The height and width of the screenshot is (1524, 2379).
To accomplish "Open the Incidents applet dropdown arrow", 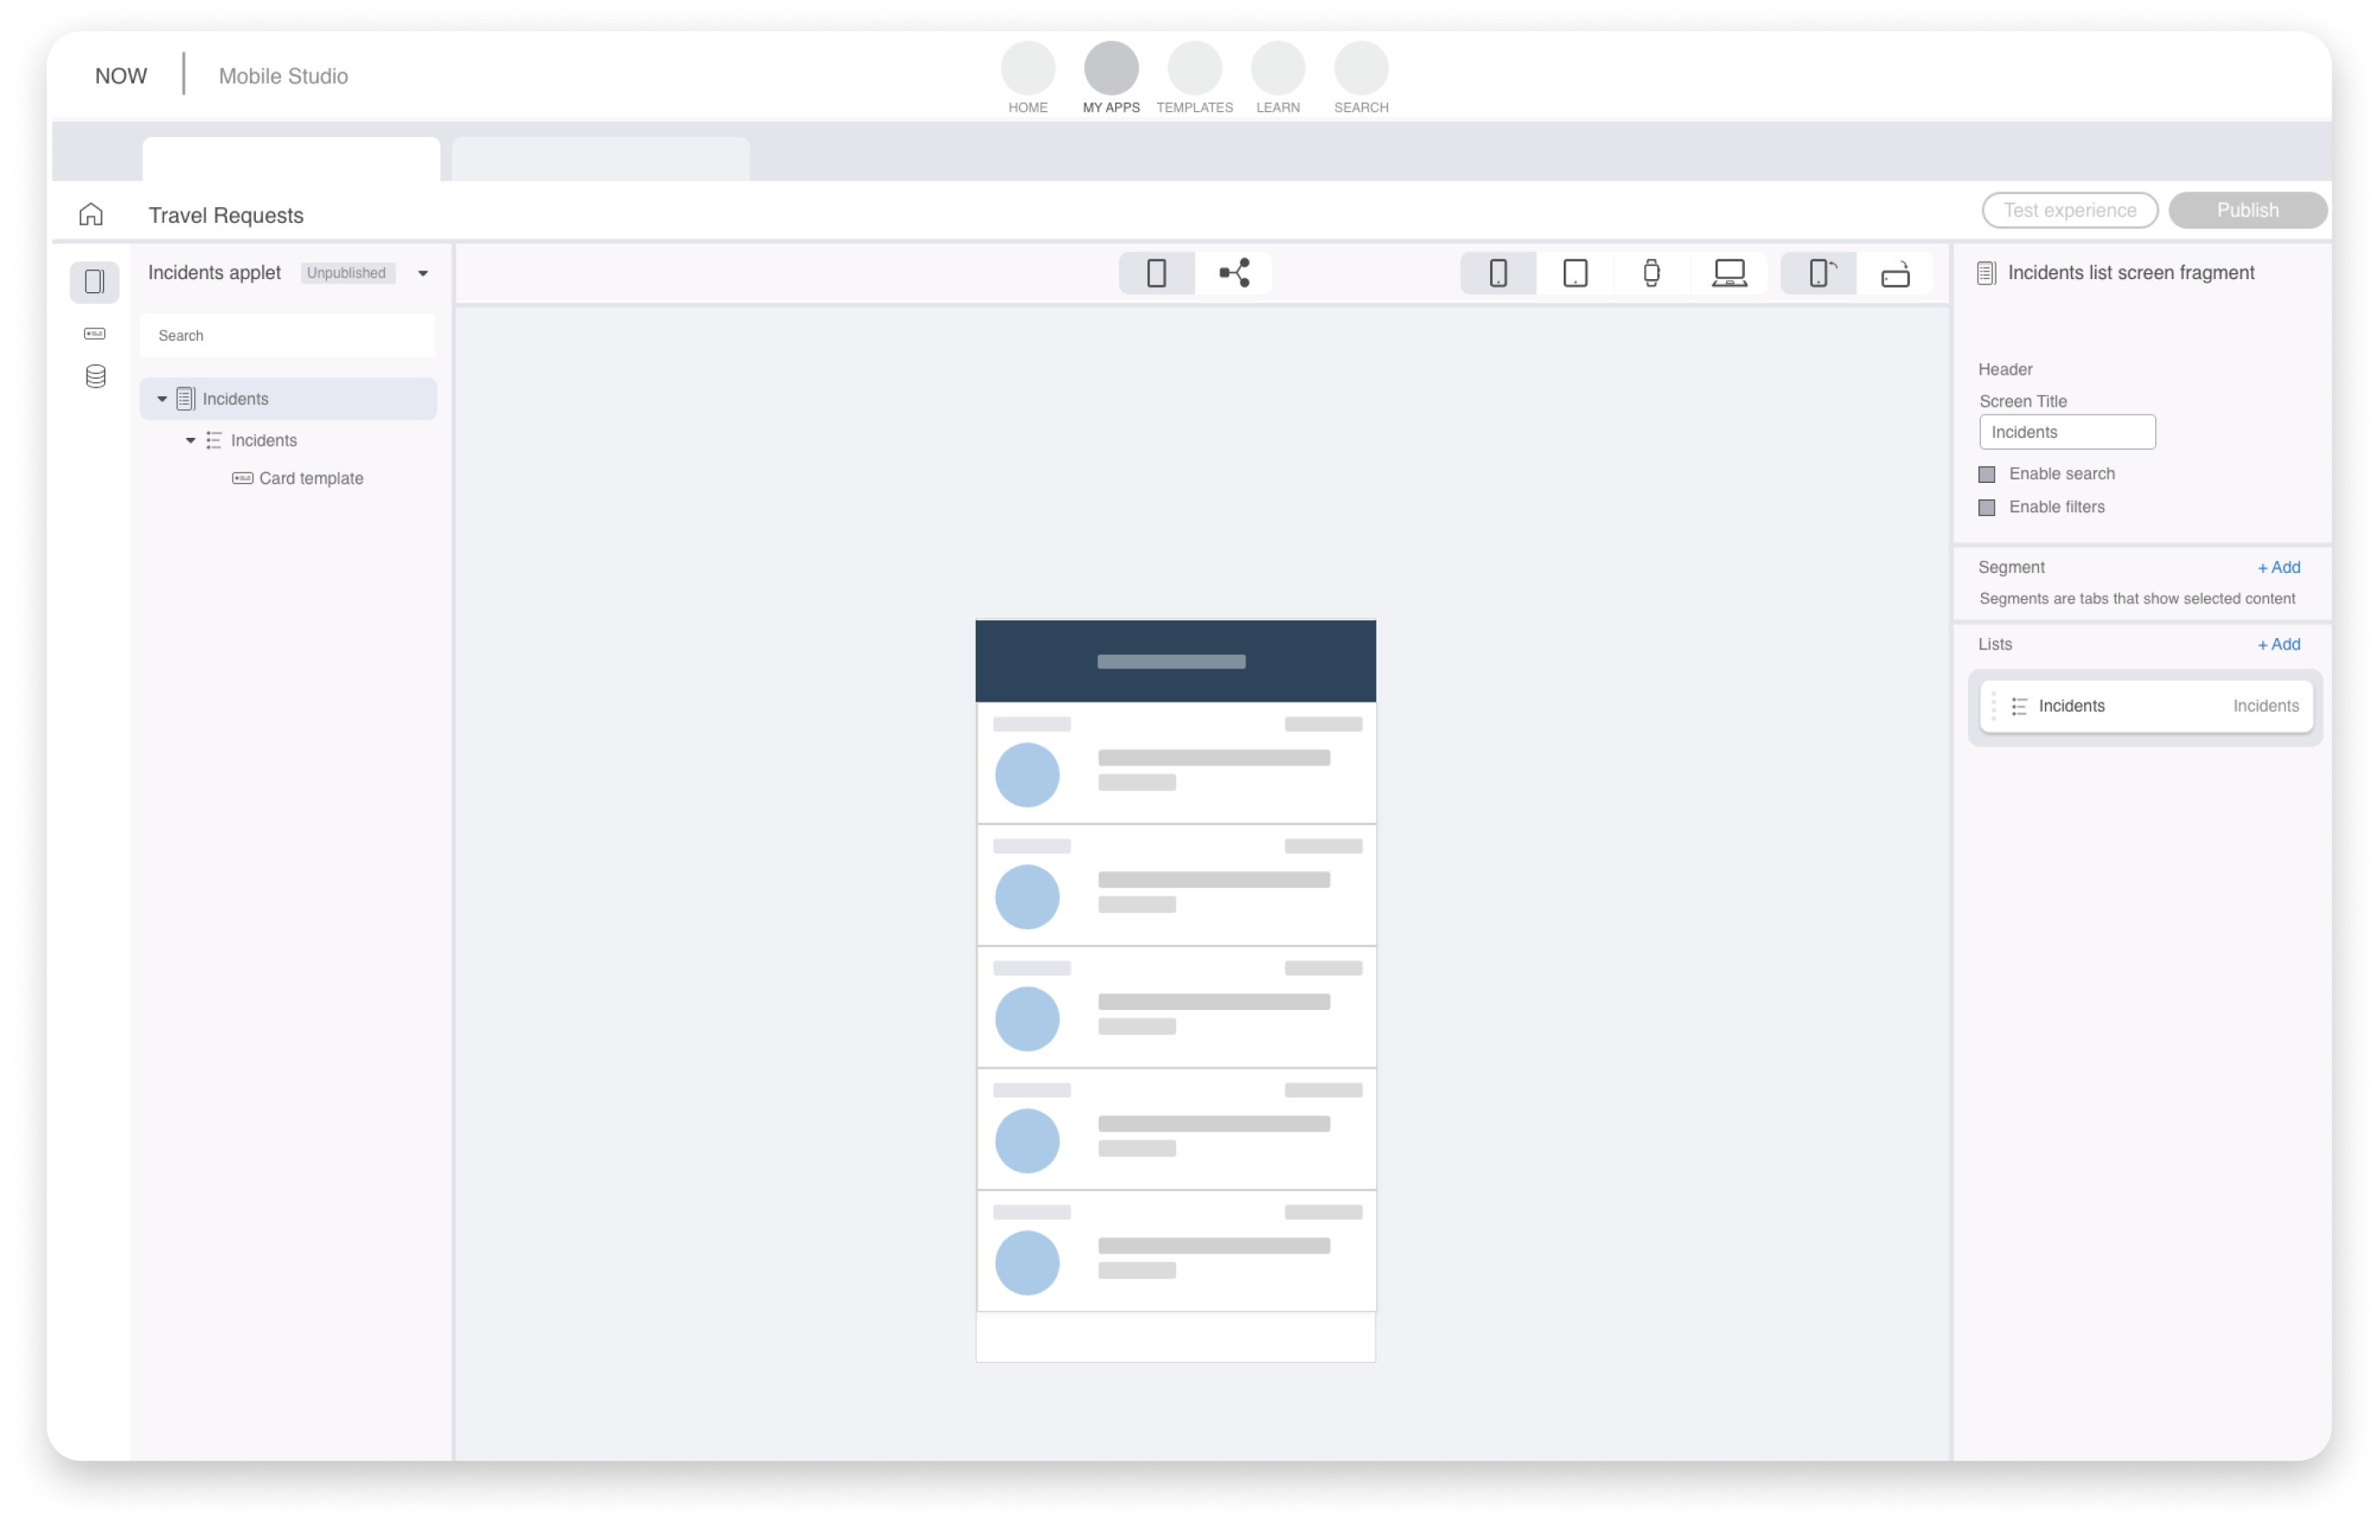I will (x=422, y=273).
